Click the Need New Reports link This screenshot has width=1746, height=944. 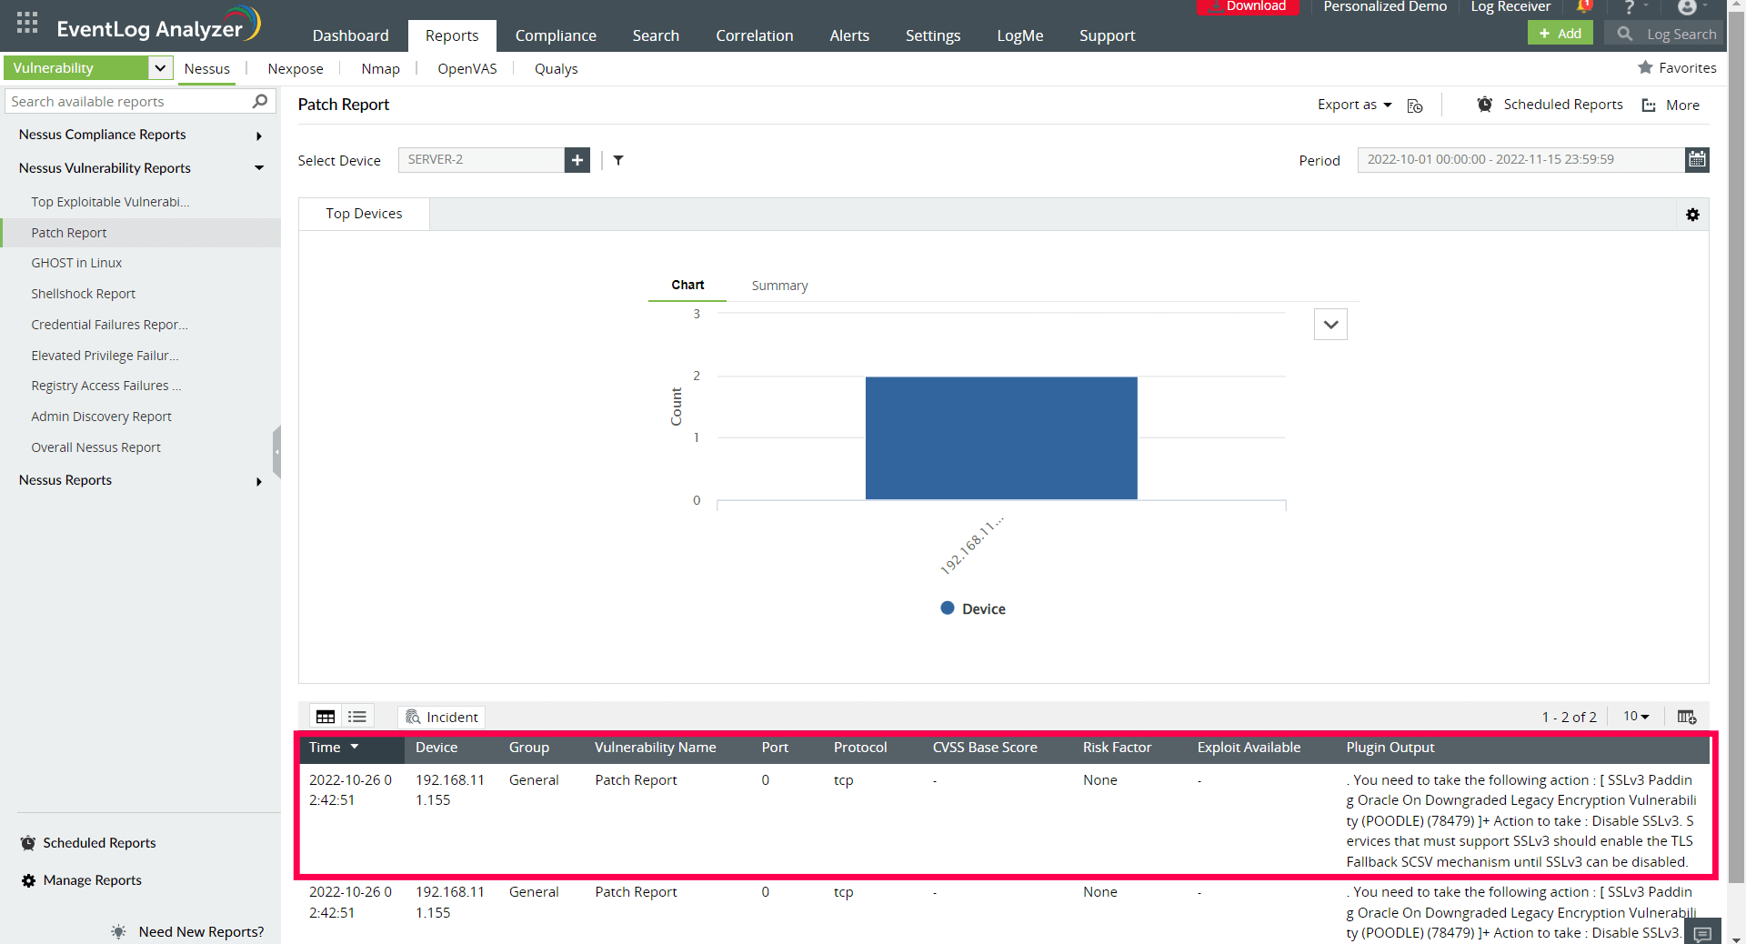pyautogui.click(x=201, y=931)
